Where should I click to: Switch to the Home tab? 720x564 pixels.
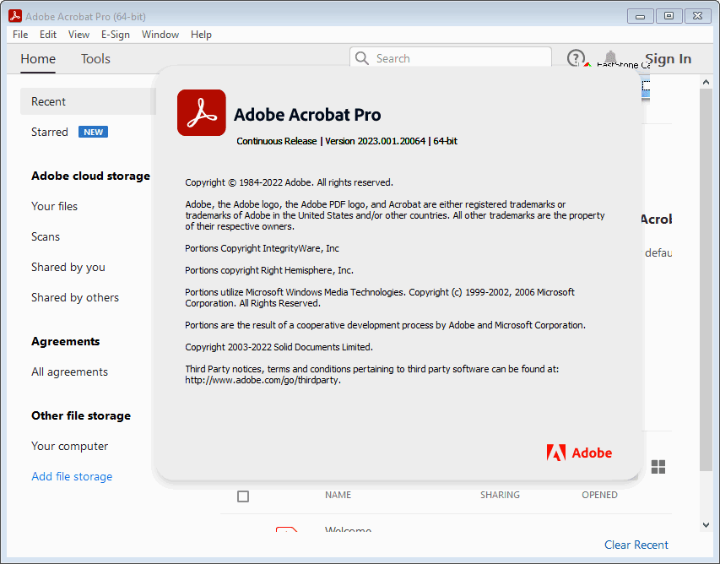[38, 59]
